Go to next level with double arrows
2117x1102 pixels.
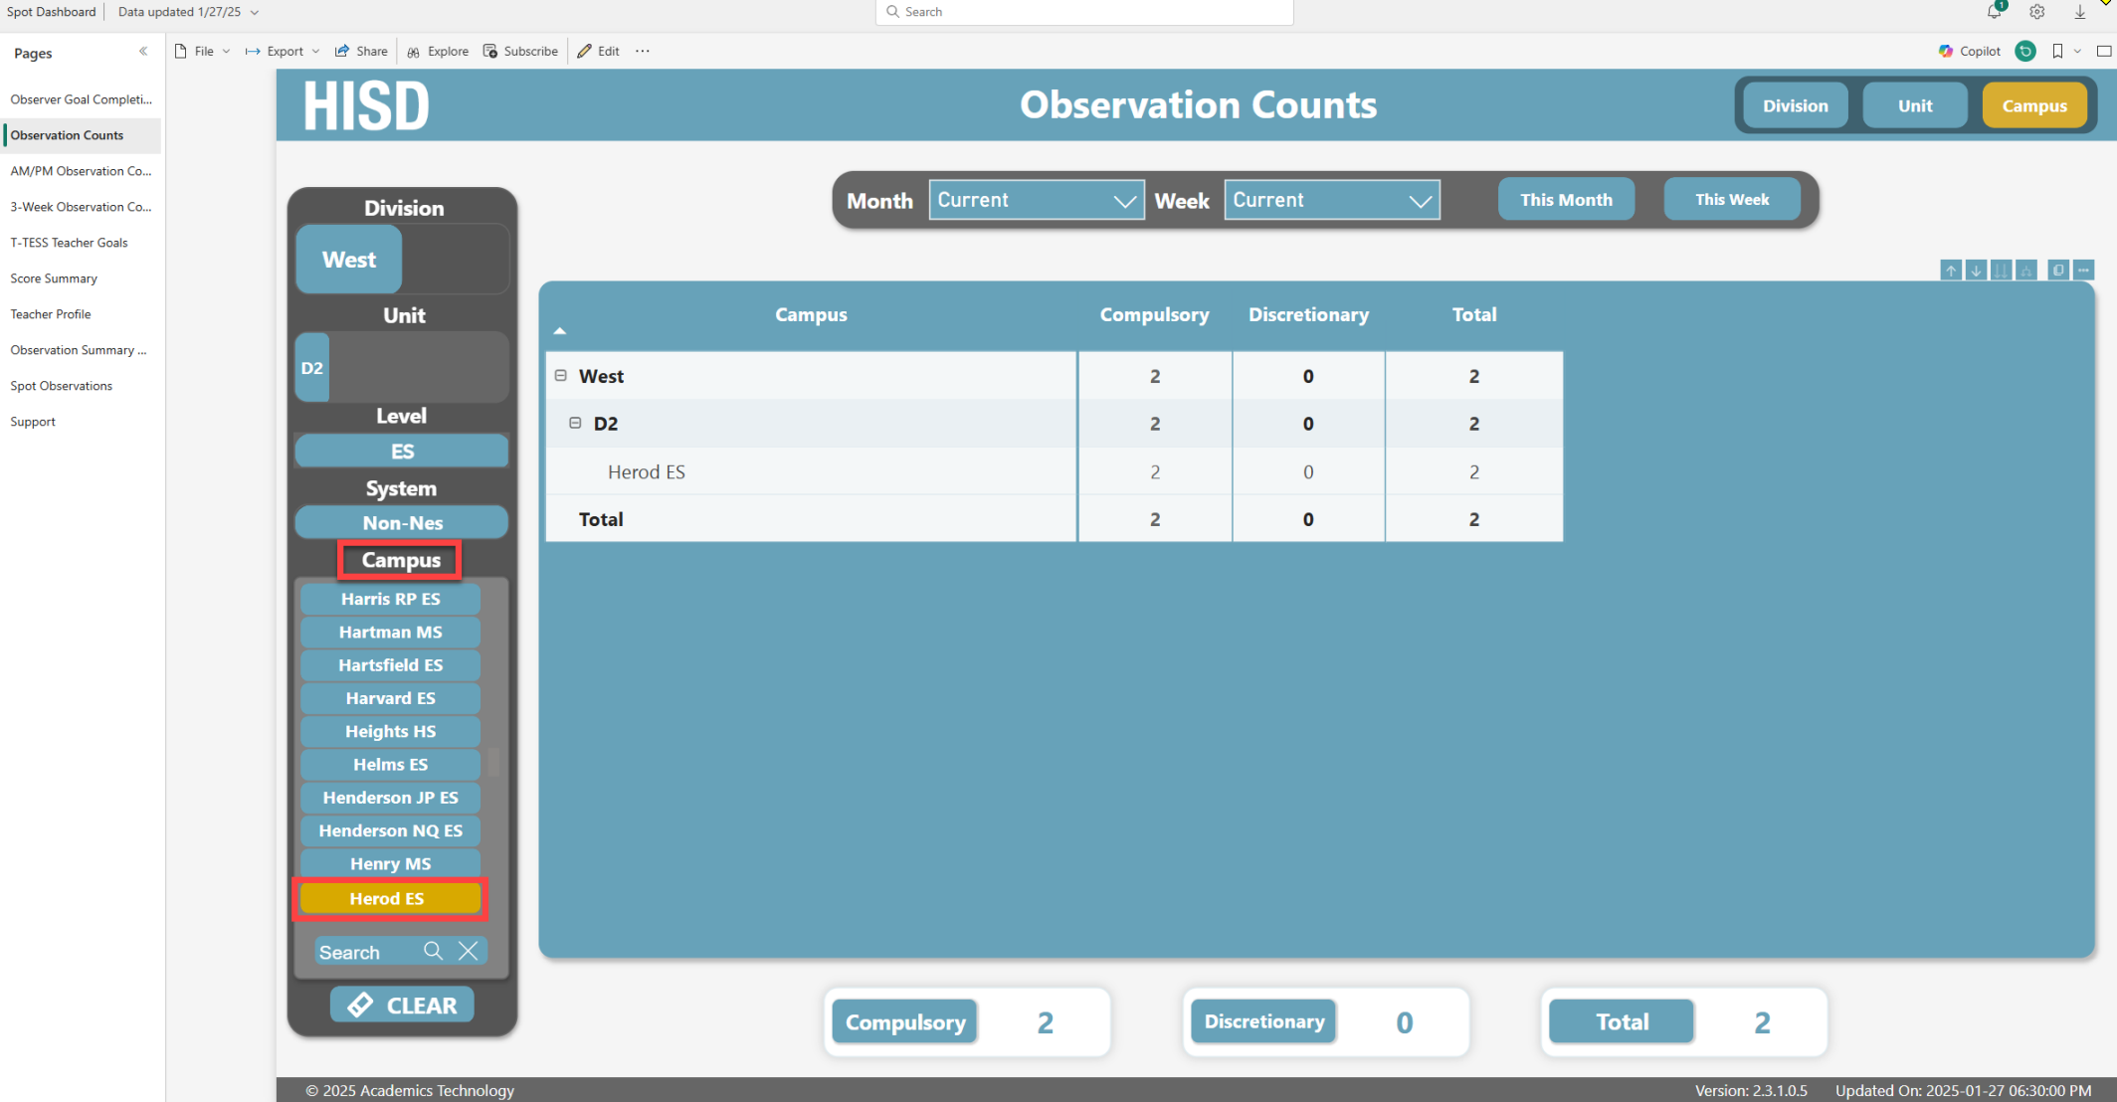(2001, 271)
